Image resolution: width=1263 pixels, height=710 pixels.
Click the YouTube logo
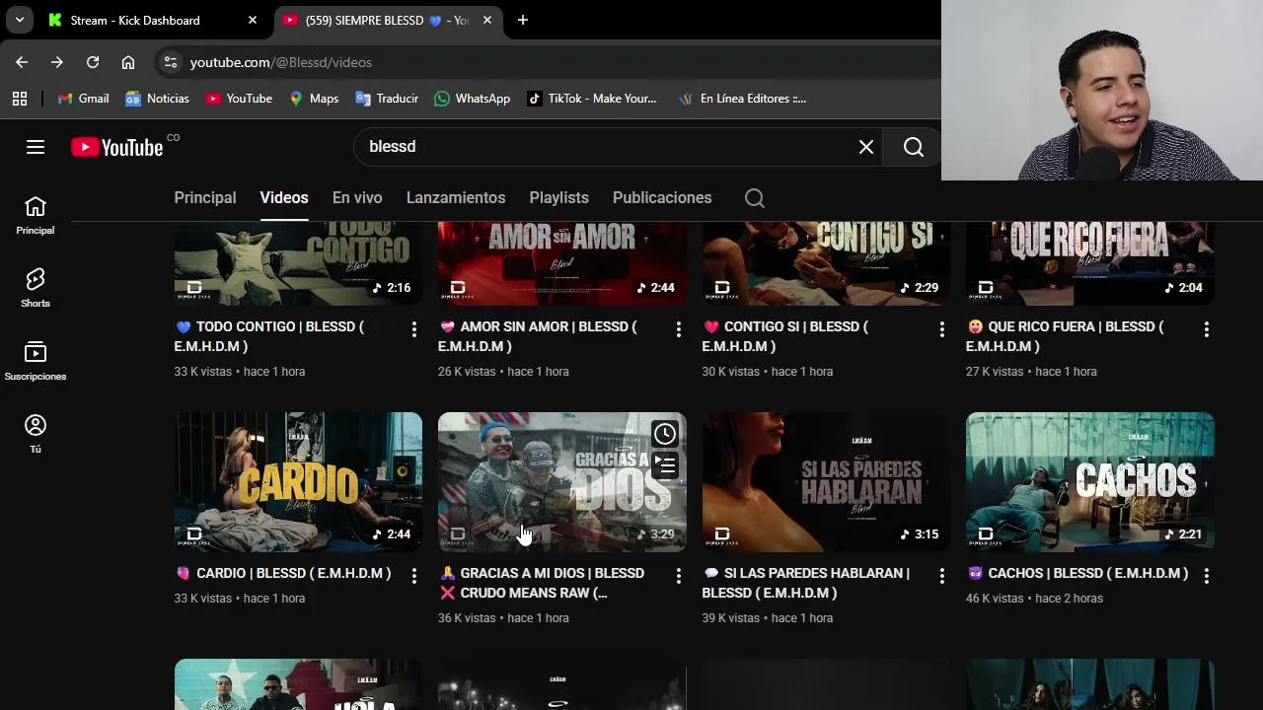pyautogui.click(x=117, y=147)
